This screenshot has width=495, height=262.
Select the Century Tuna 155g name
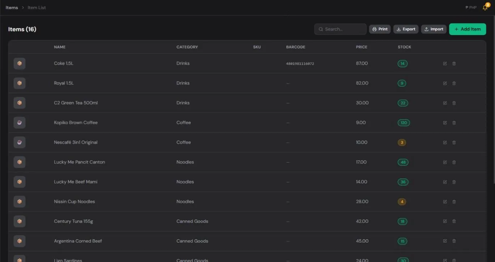coord(73,221)
